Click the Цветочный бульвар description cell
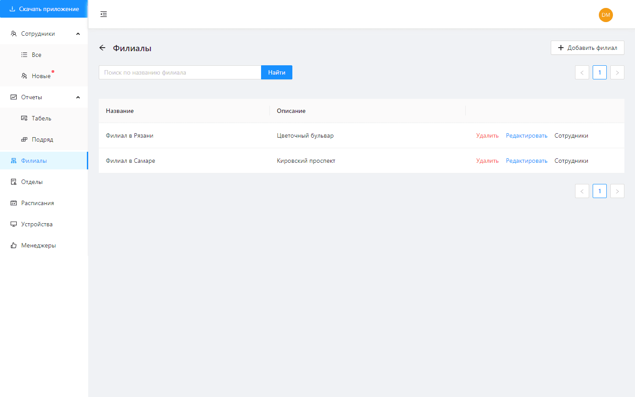The image size is (635, 397). pyautogui.click(x=368, y=135)
